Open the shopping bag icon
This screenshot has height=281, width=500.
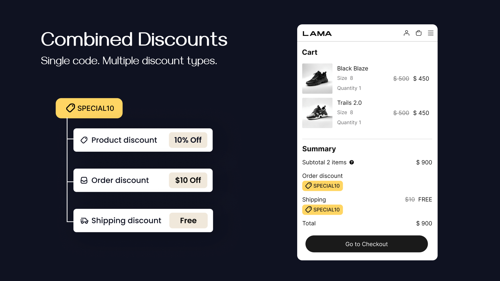click(418, 33)
